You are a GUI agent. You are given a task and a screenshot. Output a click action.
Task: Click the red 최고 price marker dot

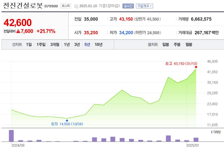[x=195, y=67]
